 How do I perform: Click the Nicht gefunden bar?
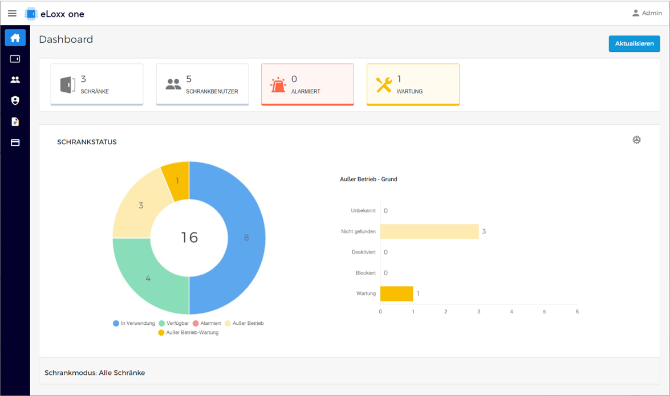tap(429, 231)
